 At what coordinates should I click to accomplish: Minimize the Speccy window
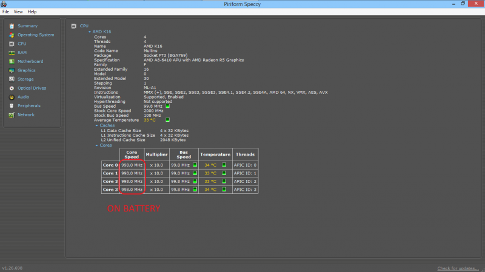pos(453,4)
